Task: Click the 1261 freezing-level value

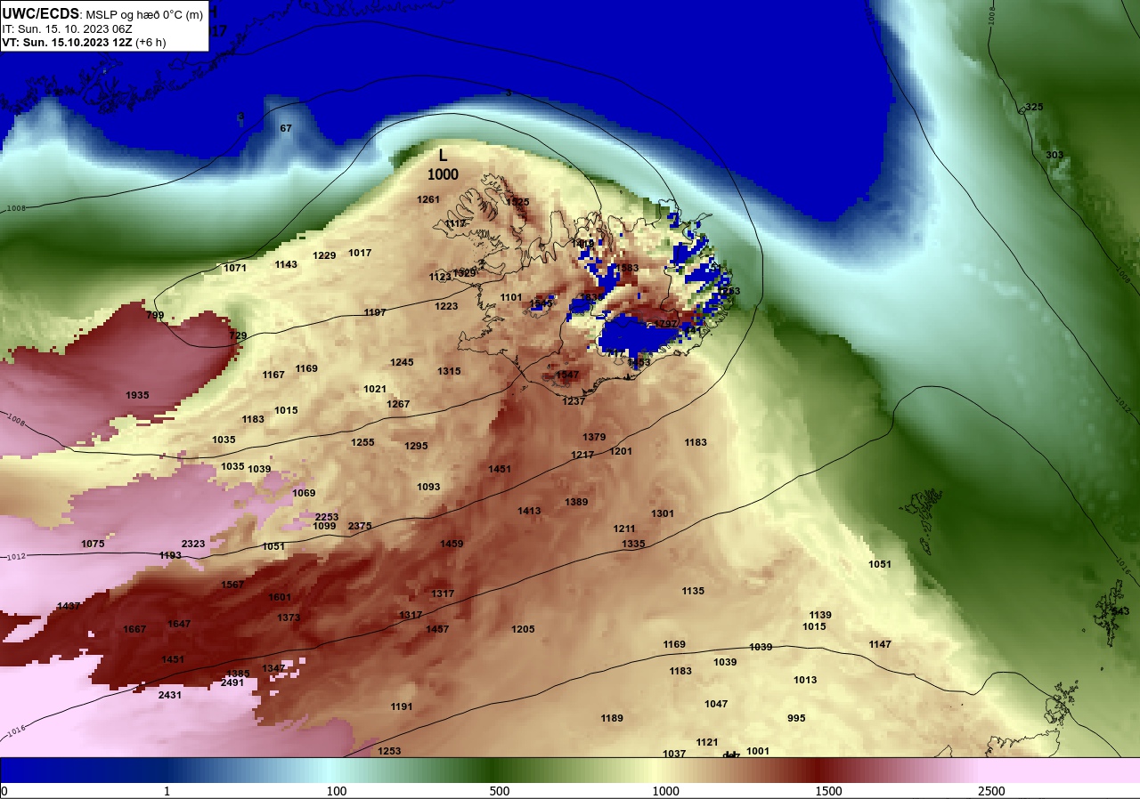Action: (x=428, y=199)
